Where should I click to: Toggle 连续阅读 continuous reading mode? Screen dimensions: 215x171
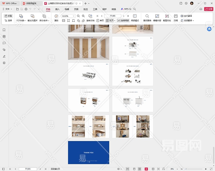coord(123,21)
